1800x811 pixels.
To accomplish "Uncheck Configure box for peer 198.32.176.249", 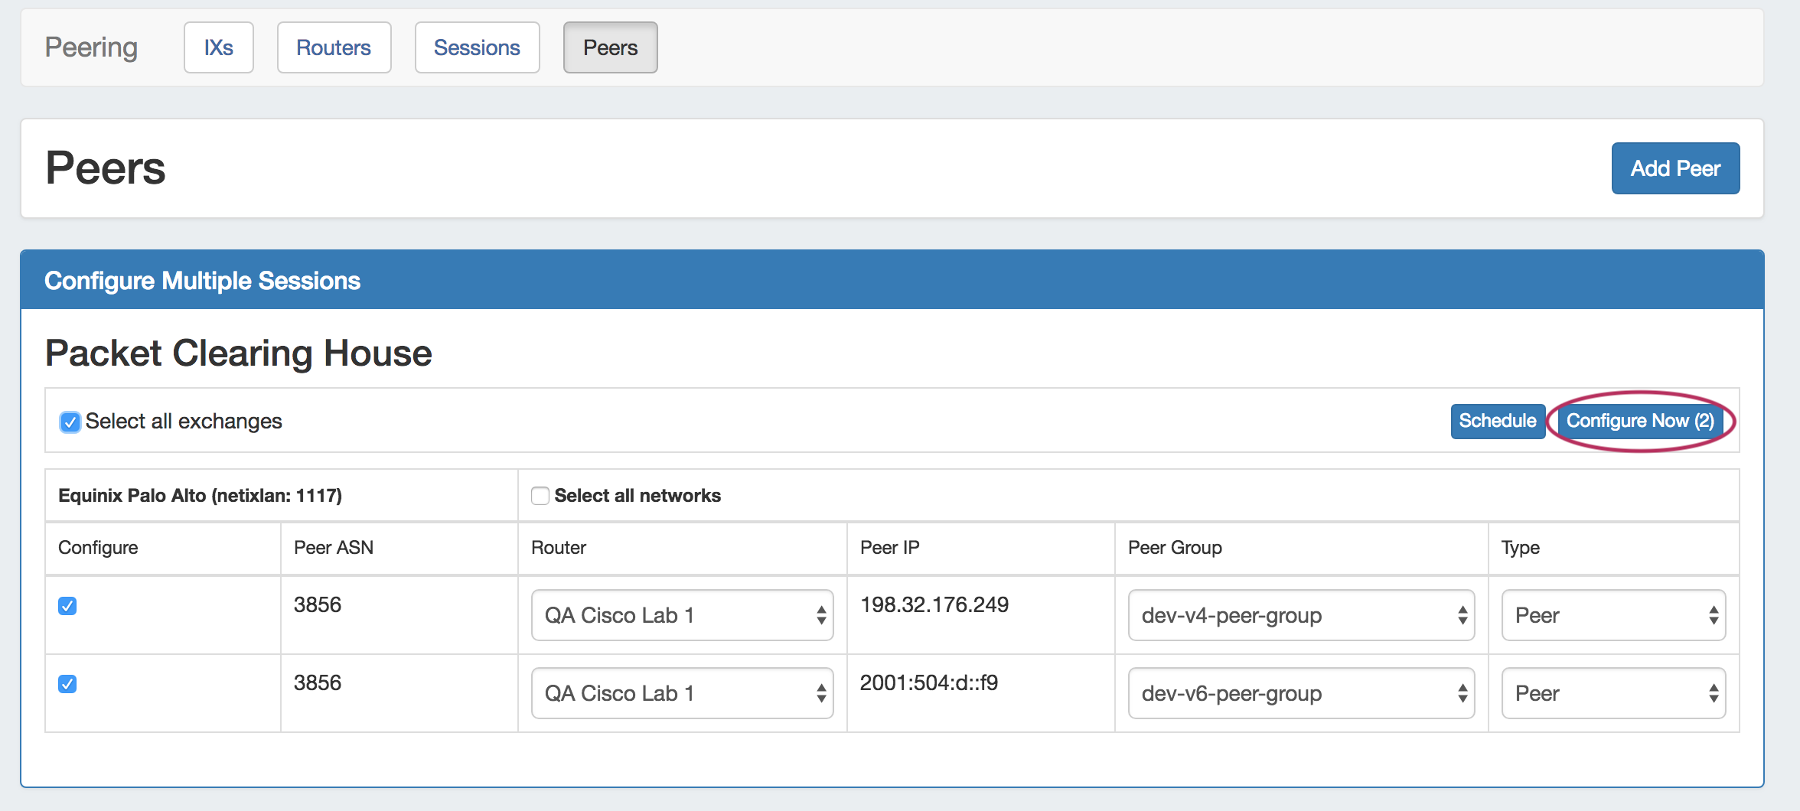I will coord(67,606).
